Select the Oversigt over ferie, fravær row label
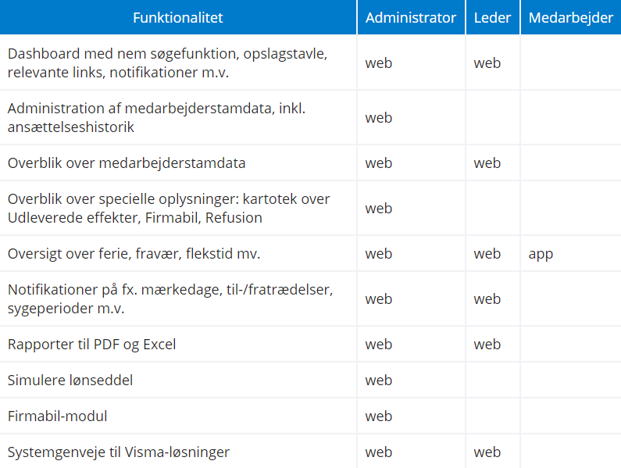 tap(134, 254)
